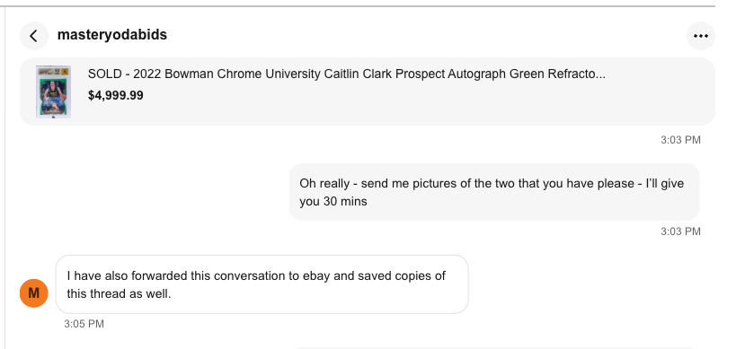Click the 3:03 PM timestamp below listing card
The height and width of the screenshot is (349, 745).
[x=680, y=140]
